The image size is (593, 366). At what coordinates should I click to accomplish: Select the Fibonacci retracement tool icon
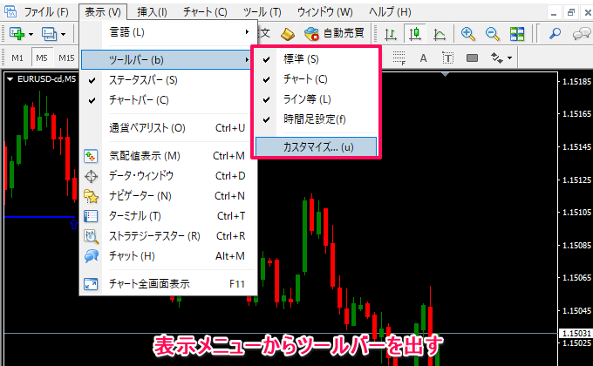coord(399,58)
